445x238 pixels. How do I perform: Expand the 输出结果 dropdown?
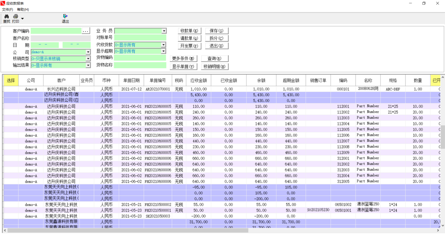tap(88, 65)
